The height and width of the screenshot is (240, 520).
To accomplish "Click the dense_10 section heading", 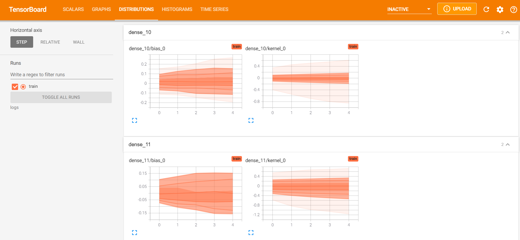I will 140,32.
